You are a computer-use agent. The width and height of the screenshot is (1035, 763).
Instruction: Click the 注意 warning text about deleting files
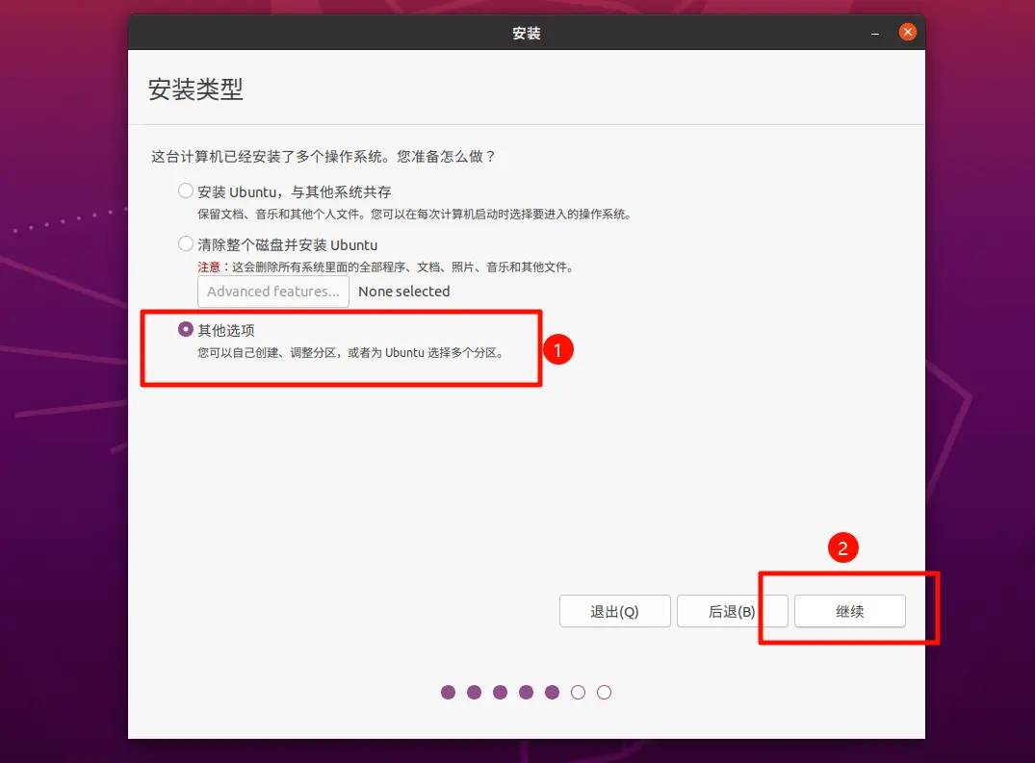tap(385, 267)
